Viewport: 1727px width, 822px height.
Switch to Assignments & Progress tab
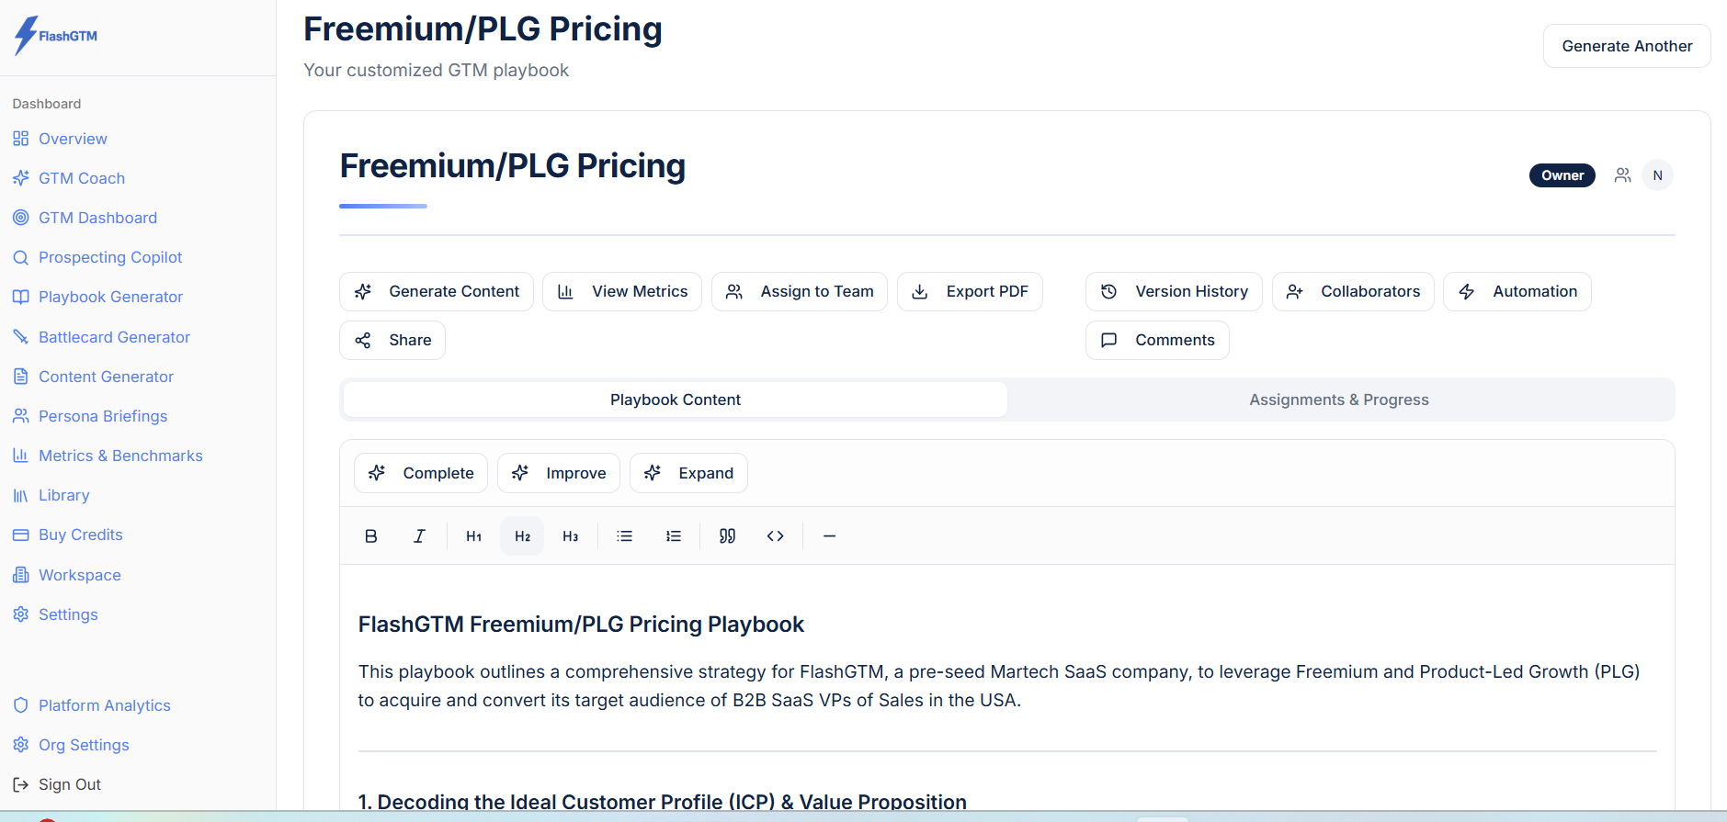point(1339,400)
